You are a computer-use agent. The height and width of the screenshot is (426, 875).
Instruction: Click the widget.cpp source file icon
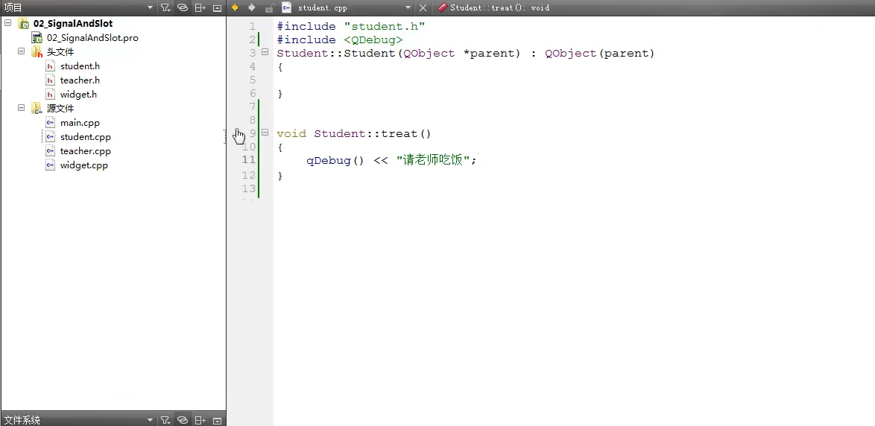point(50,165)
